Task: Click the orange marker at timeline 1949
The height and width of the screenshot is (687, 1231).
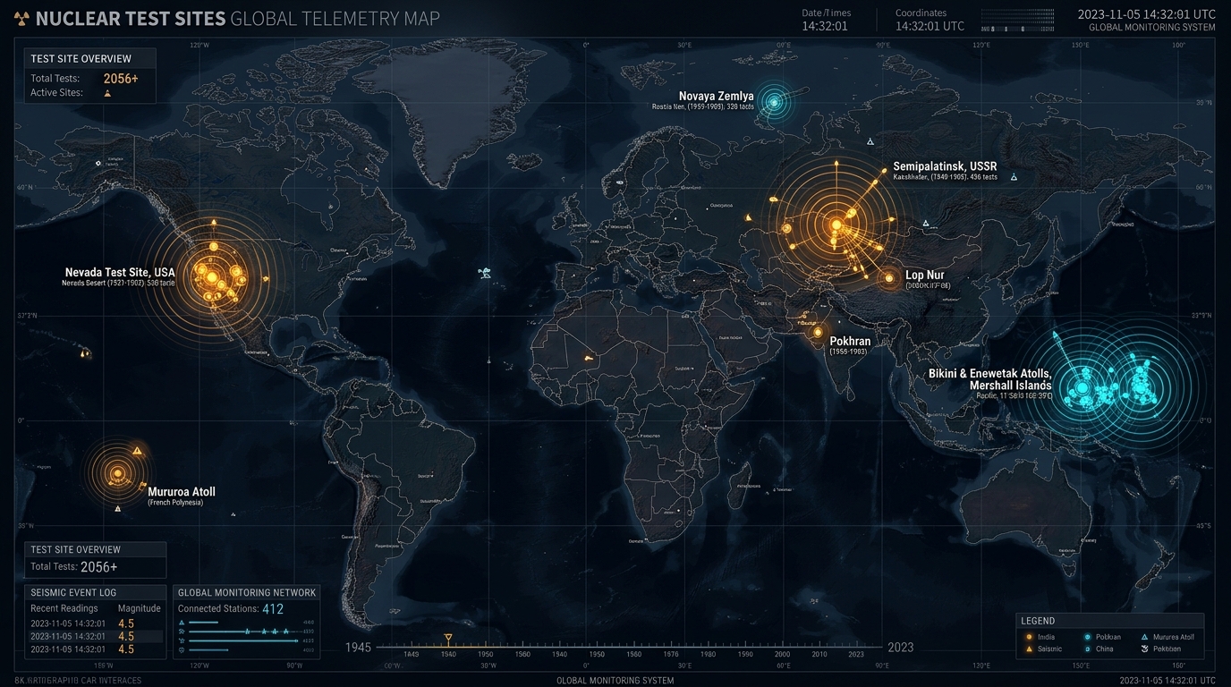Action: [x=448, y=638]
